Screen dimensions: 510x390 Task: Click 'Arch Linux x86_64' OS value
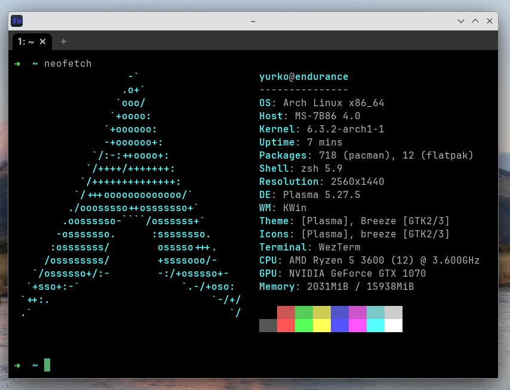point(333,103)
